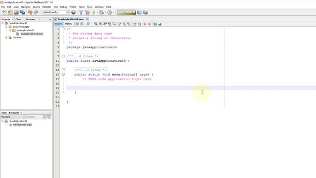The image size is (316, 178).
Task: Close the JavaApplication10.java editor tab
Action: tap(87, 19)
